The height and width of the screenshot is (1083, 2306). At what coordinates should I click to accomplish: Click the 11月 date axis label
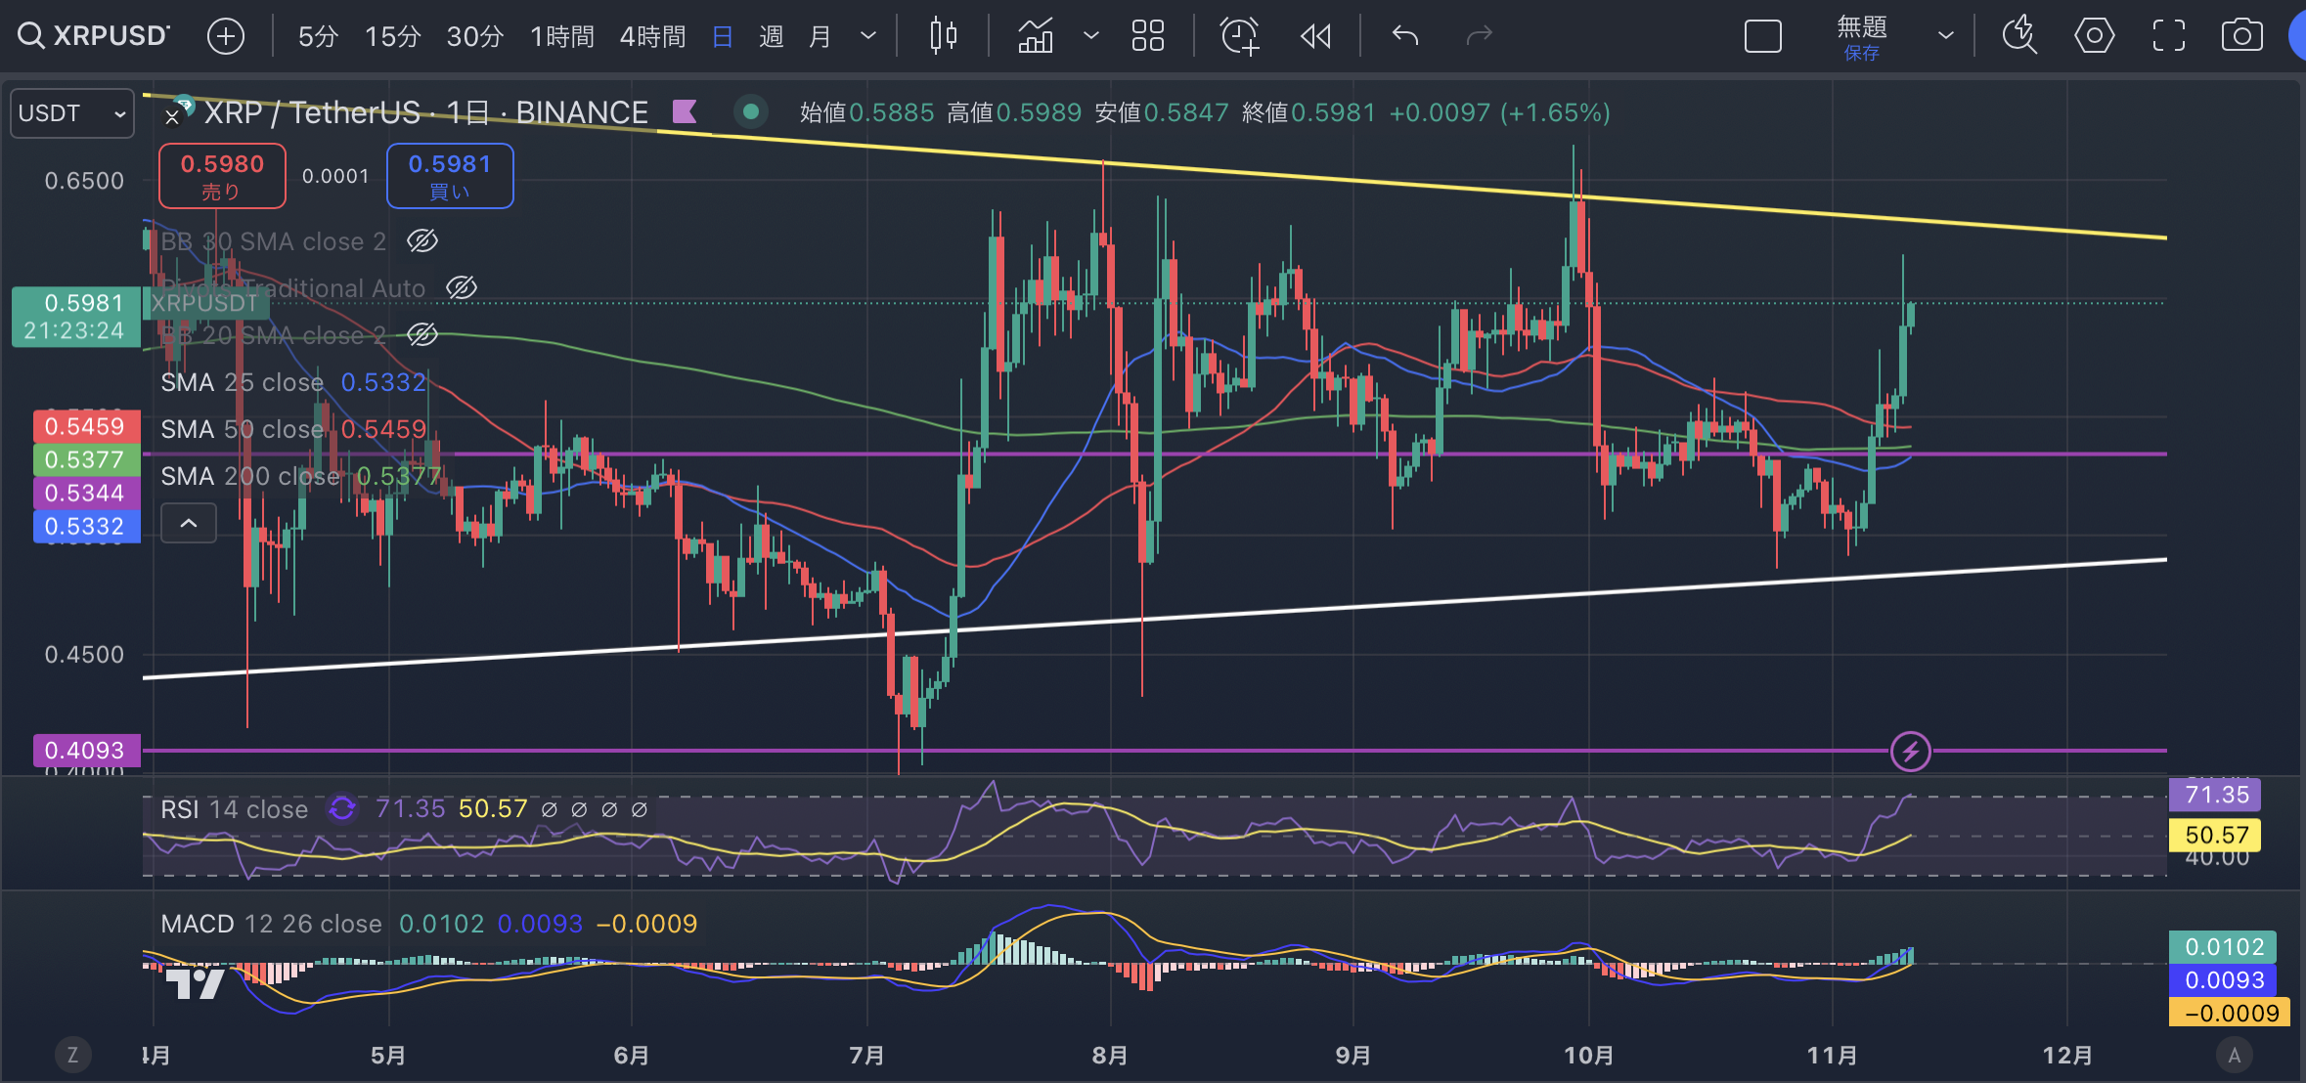[x=1832, y=1056]
